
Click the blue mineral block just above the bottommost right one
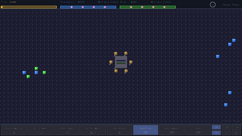coord(230,92)
